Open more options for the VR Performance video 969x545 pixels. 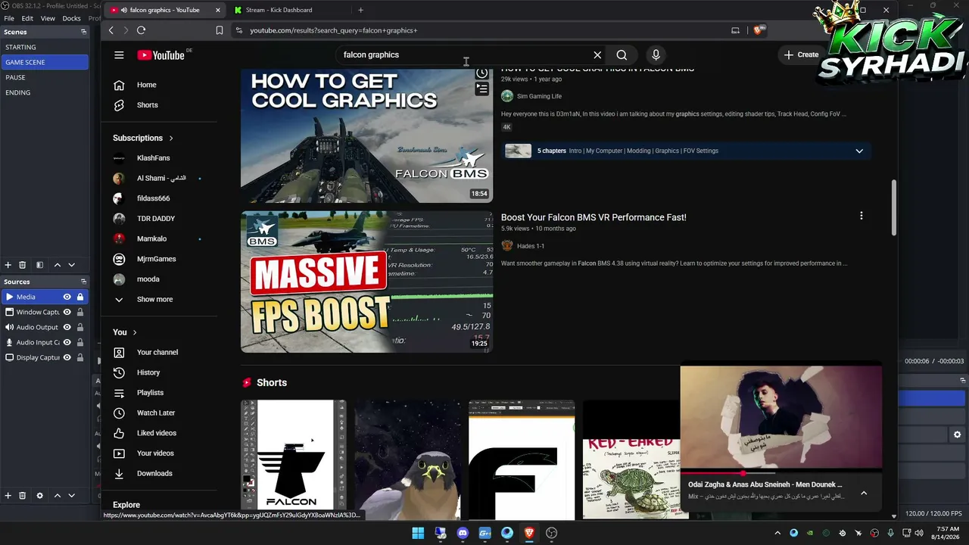[861, 216]
